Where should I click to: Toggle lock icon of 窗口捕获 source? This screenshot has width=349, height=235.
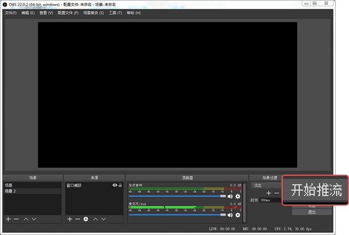click(x=120, y=185)
